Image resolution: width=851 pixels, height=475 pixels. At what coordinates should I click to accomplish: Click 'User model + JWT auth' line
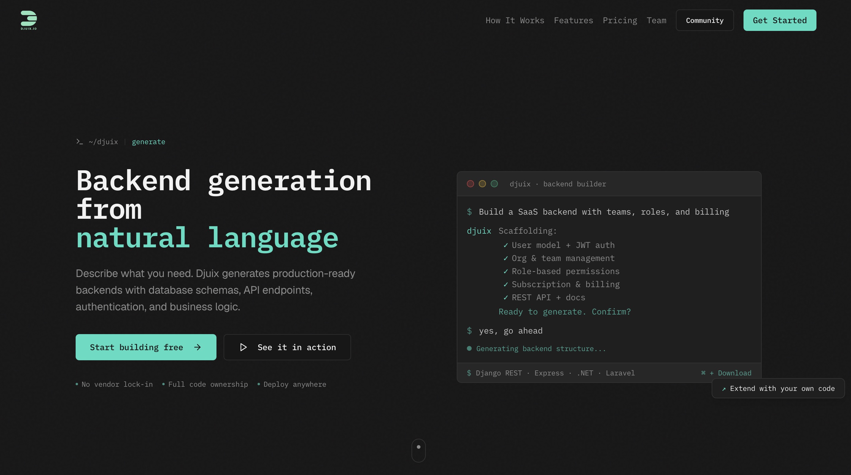pos(563,245)
